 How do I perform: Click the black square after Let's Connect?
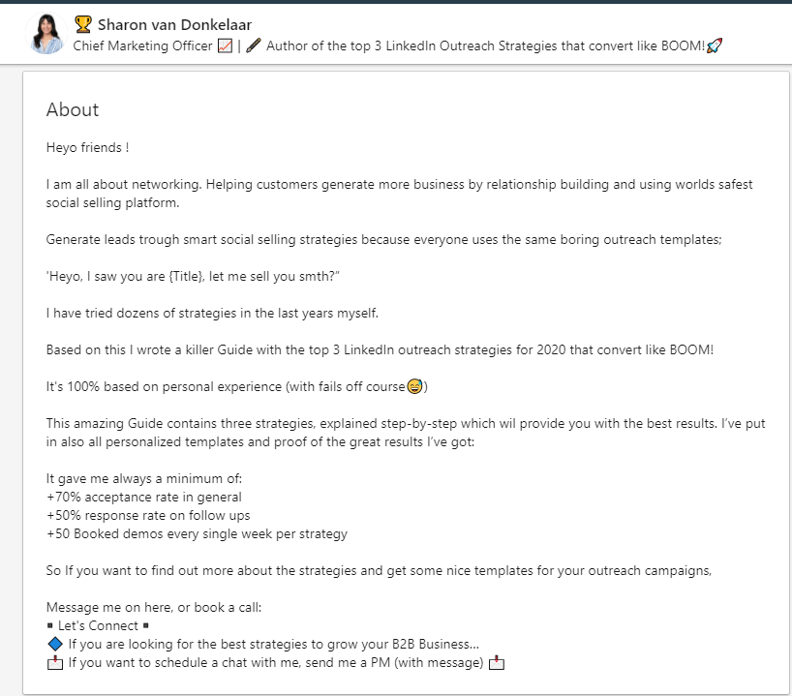click(x=145, y=626)
